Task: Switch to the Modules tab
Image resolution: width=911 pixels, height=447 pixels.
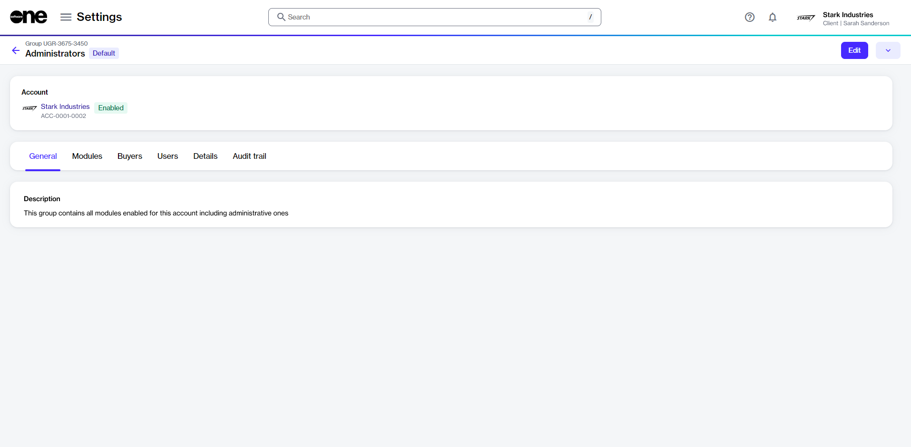Action: pos(87,156)
